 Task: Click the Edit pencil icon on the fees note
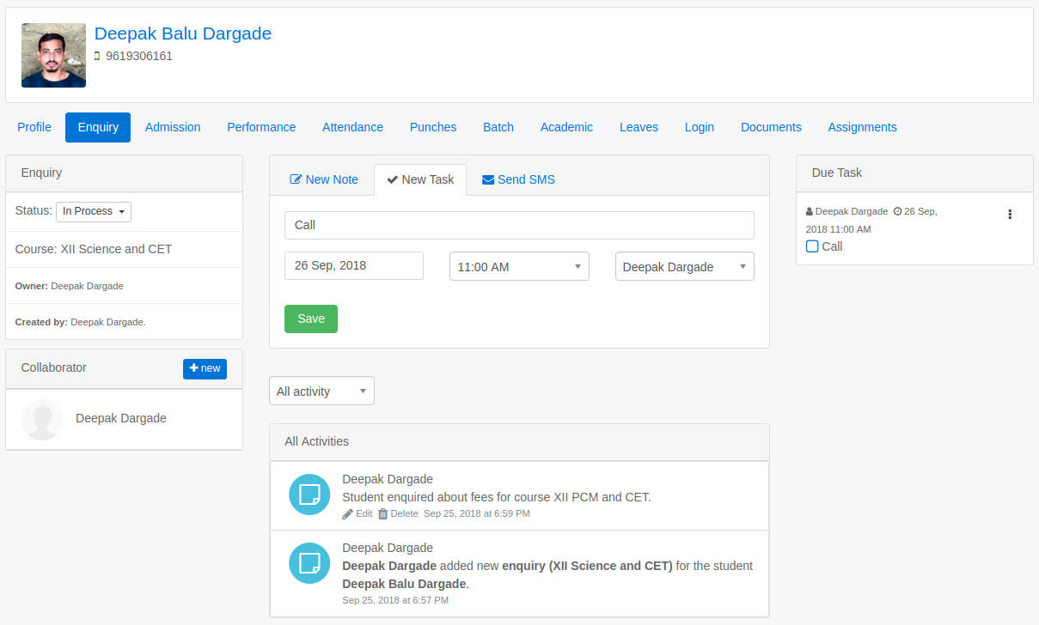[346, 513]
